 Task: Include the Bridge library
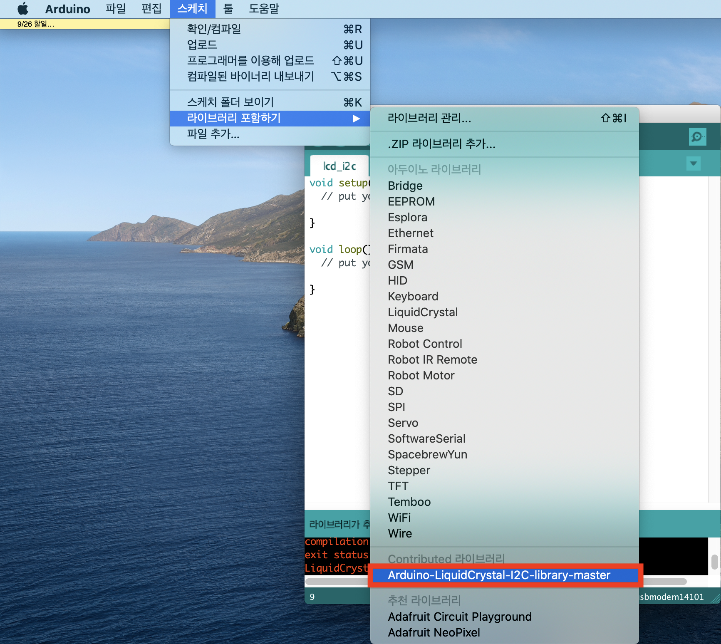click(504, 186)
